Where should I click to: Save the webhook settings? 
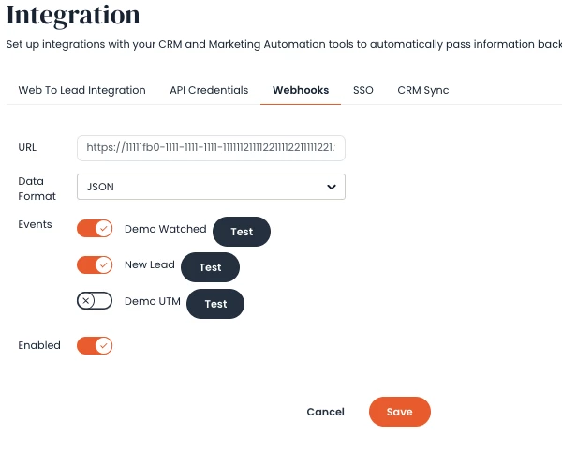(x=400, y=412)
